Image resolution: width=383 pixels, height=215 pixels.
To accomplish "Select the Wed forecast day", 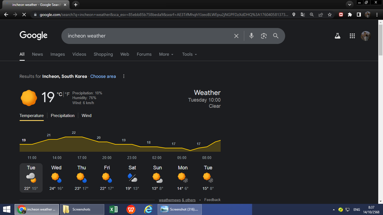I will [56, 178].
